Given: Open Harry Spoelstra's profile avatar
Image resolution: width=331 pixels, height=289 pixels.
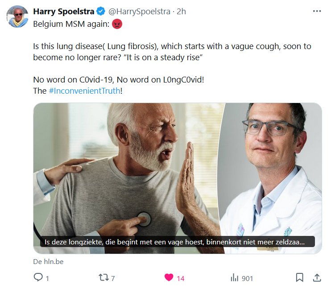Looking at the screenshot, I should pos(17,17).
